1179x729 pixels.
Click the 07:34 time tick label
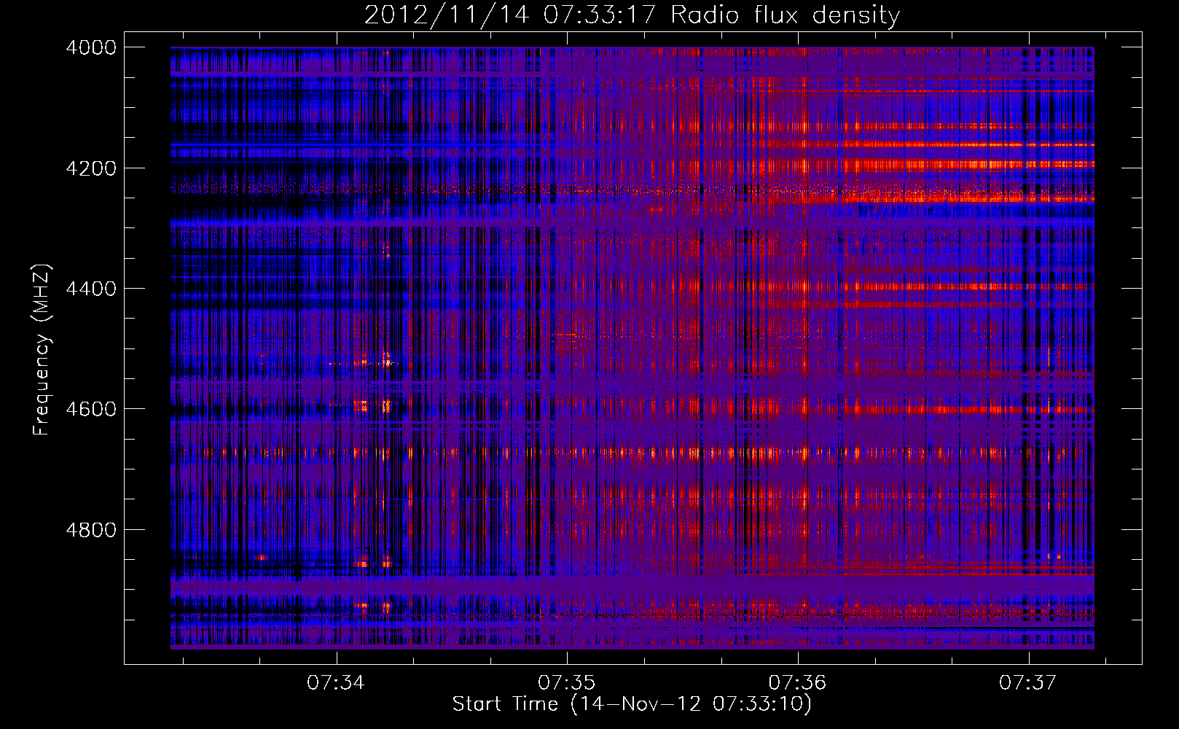click(336, 683)
